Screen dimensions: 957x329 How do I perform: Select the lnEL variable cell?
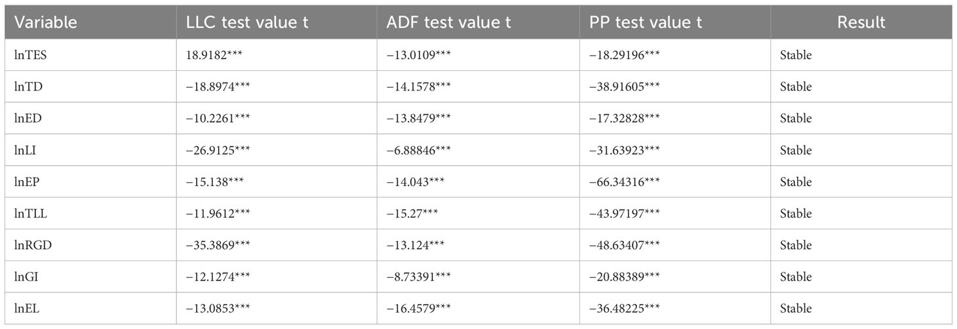click(x=26, y=308)
